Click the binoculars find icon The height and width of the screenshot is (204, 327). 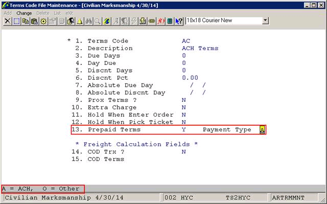(x=88, y=21)
